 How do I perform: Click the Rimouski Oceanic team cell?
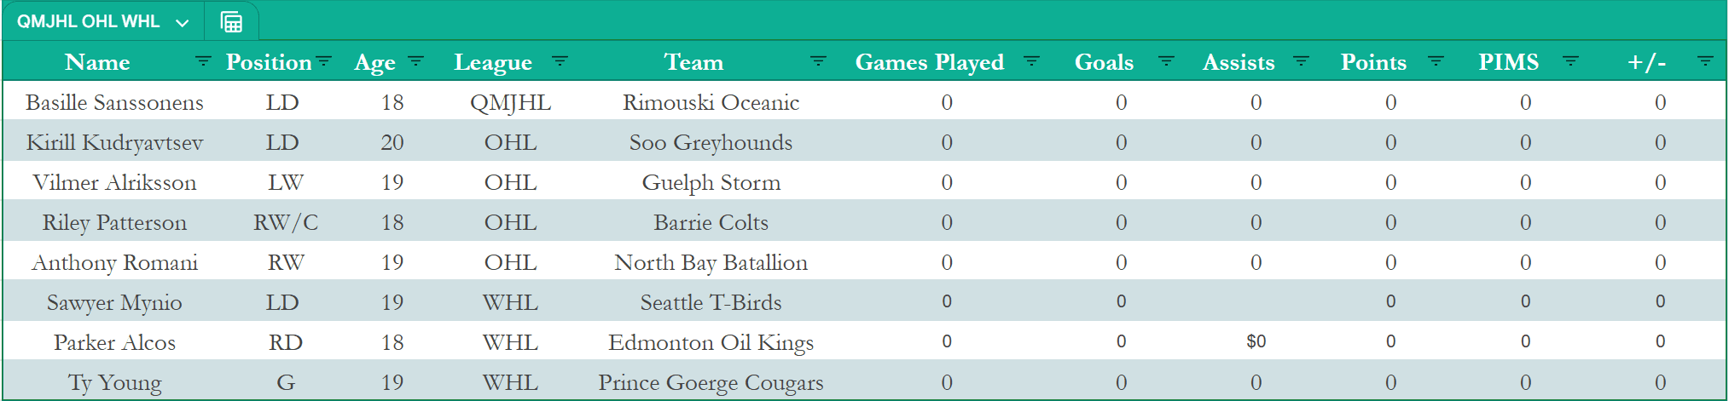(x=711, y=102)
